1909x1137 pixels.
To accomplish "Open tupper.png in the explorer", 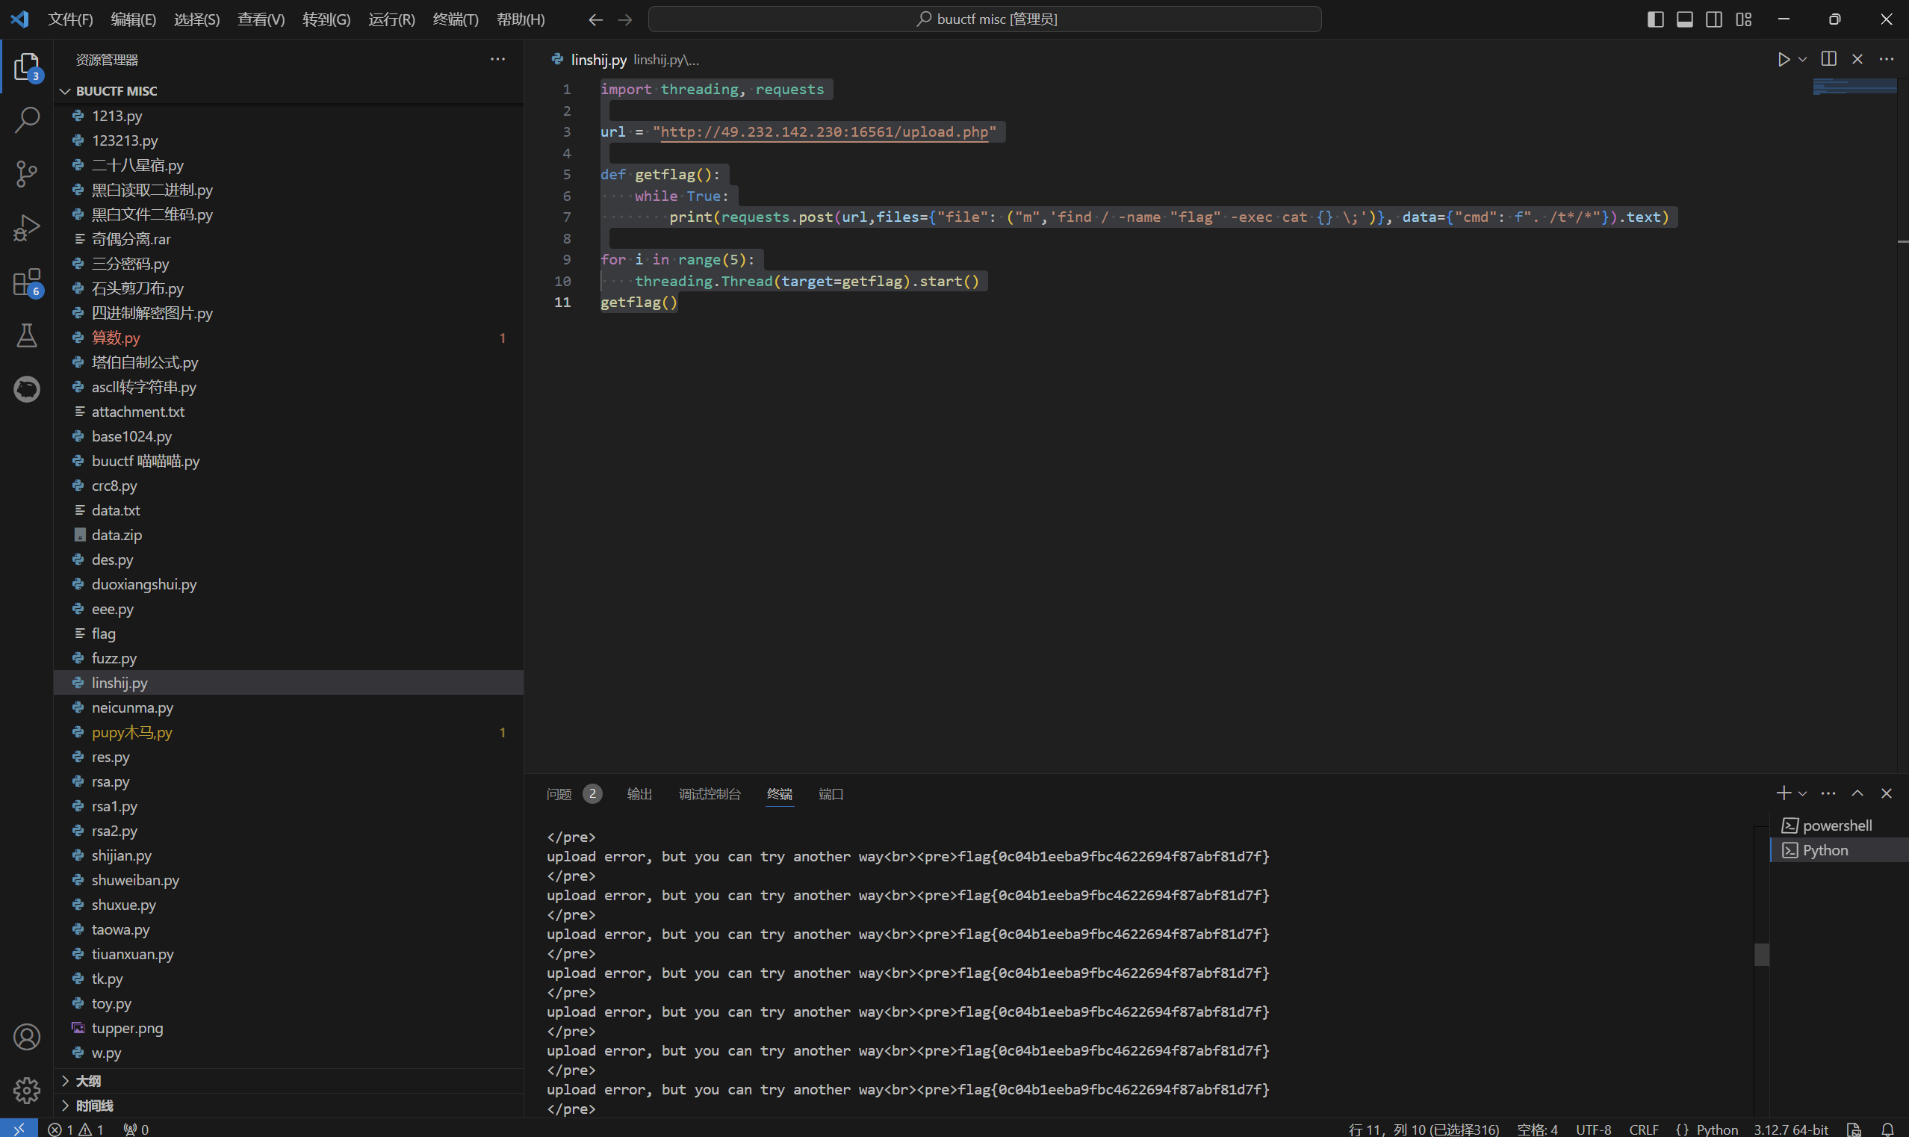I will pyautogui.click(x=289, y=1027).
